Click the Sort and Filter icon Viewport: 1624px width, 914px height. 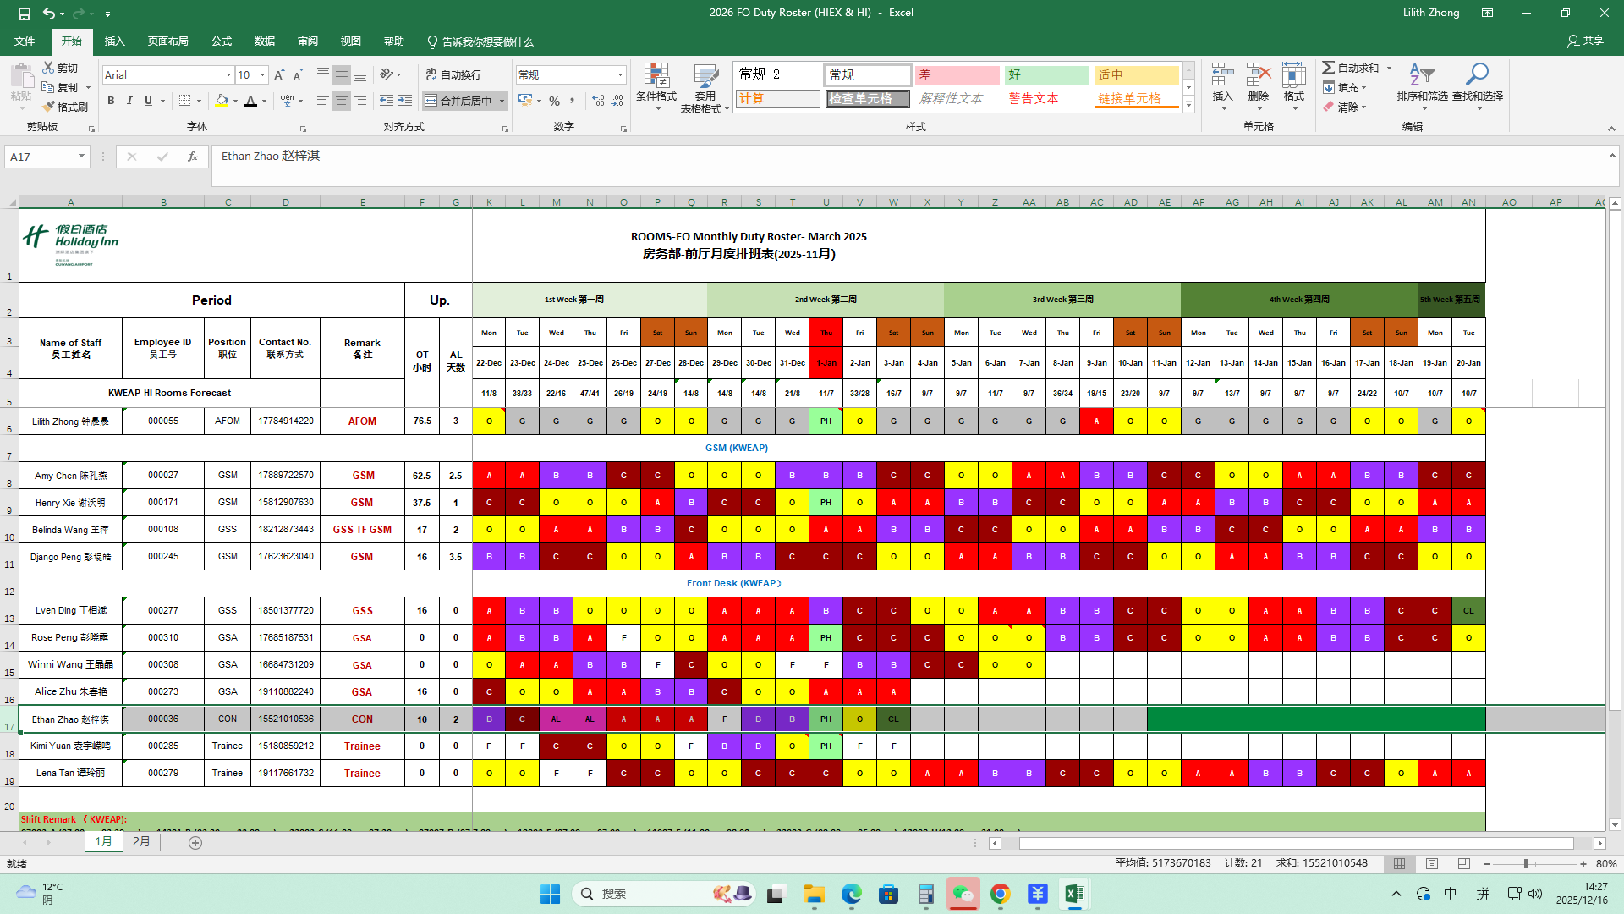tap(1421, 76)
